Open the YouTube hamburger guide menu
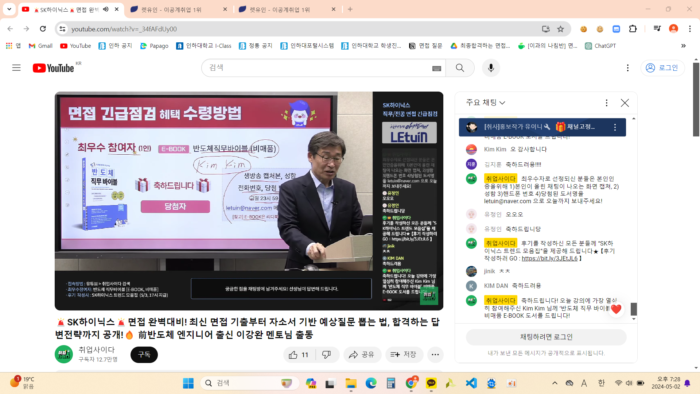The height and width of the screenshot is (394, 700). pyautogui.click(x=16, y=68)
